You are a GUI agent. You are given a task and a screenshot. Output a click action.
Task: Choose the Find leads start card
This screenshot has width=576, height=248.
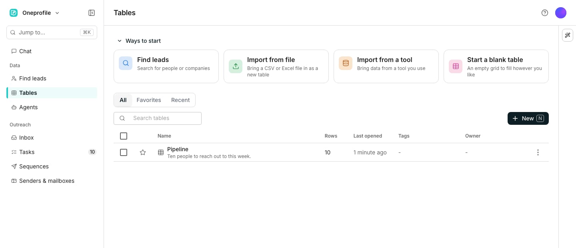pos(166,66)
